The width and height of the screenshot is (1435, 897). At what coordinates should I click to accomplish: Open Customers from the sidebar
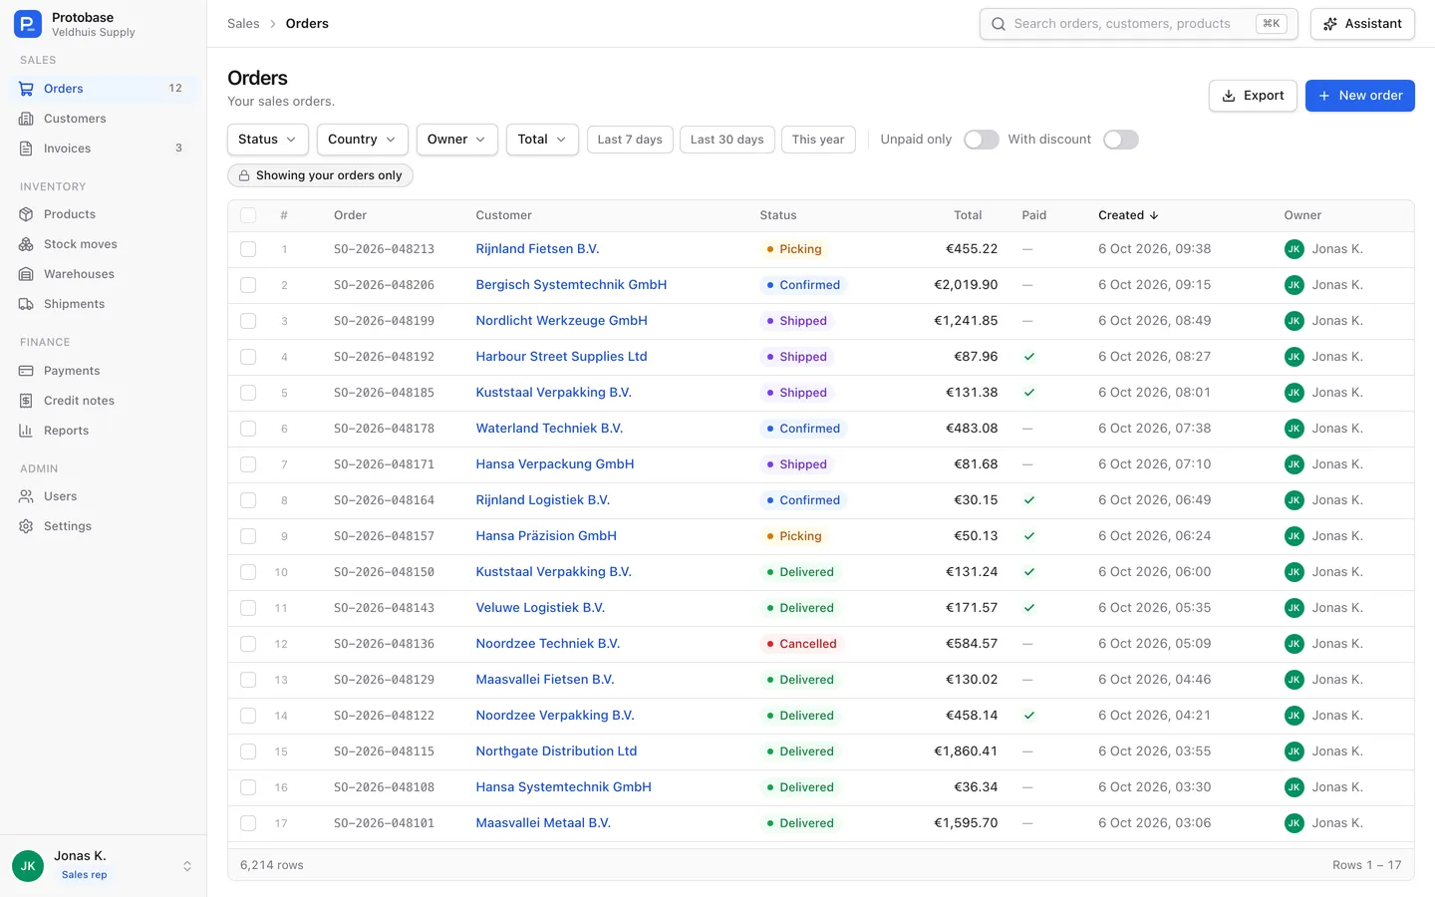pos(104,119)
